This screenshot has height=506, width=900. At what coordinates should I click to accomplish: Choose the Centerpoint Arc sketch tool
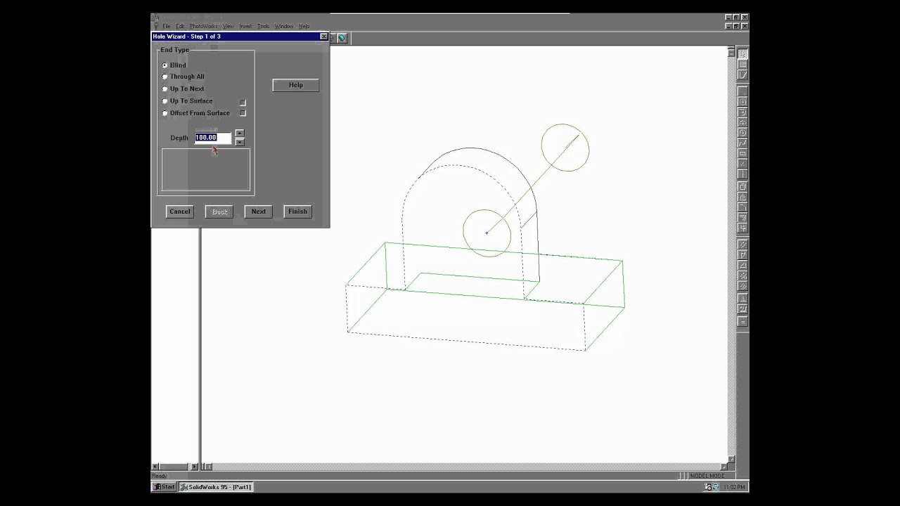click(x=742, y=102)
